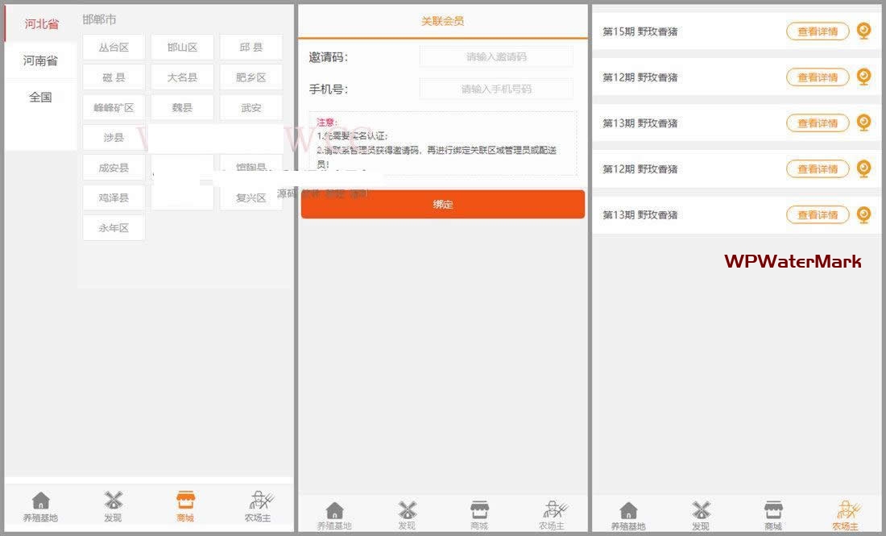This screenshot has height=536, width=886.
Task: Click the 手机号 phone number field
Action: (x=496, y=89)
